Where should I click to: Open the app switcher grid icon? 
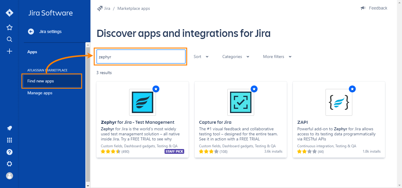pos(10,140)
